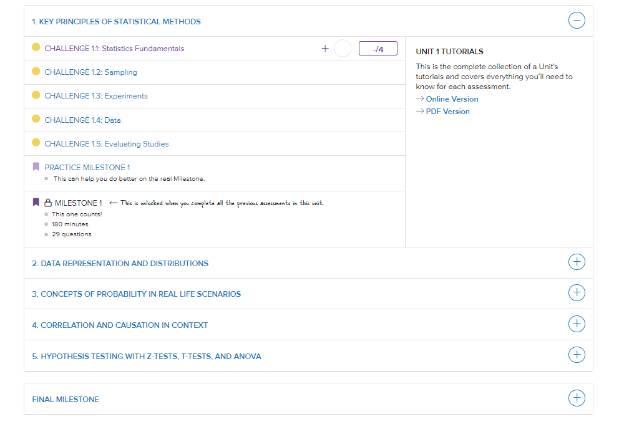The image size is (619, 432).
Task: Select the locked Milestone 1 title
Action: point(79,203)
